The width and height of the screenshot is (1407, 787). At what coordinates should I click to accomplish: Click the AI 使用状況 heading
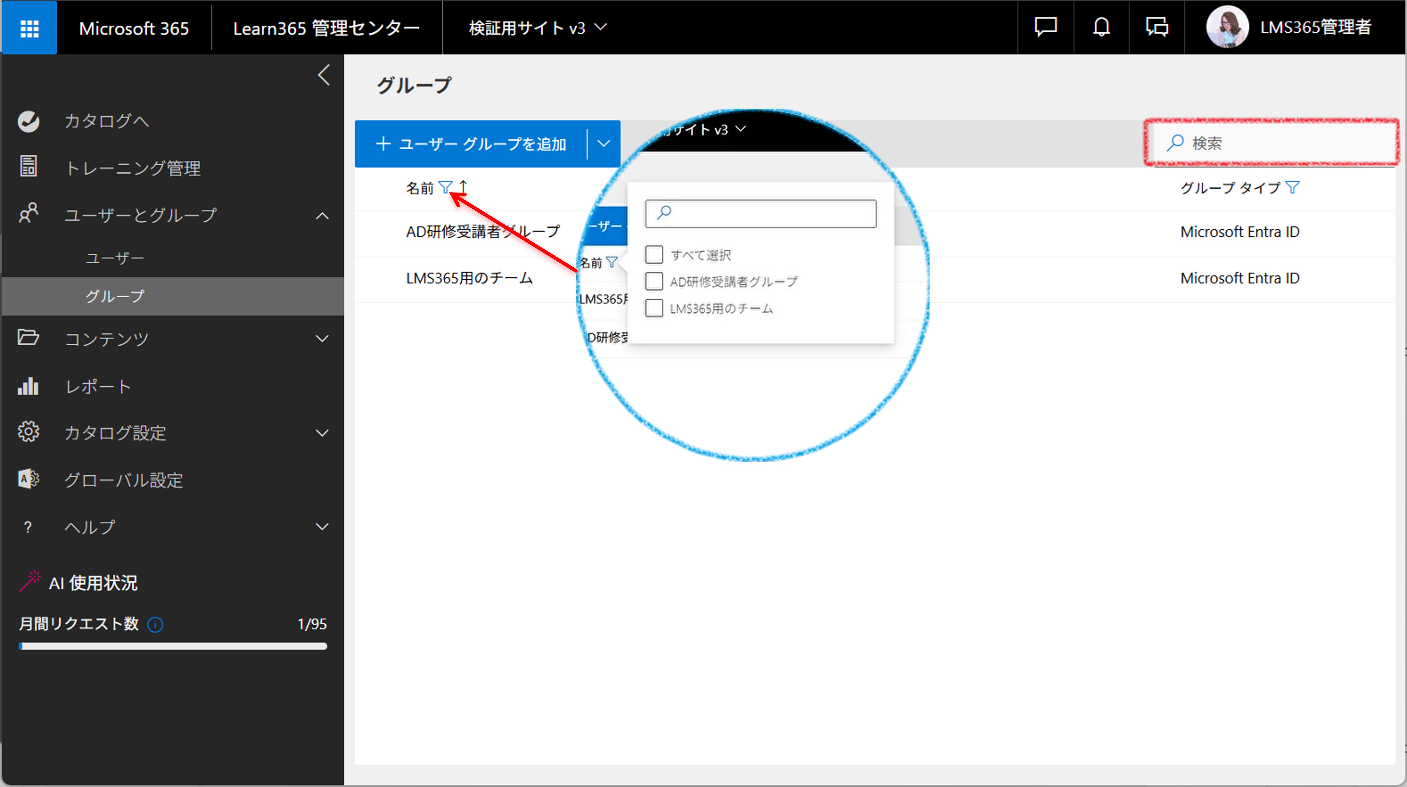point(93,584)
